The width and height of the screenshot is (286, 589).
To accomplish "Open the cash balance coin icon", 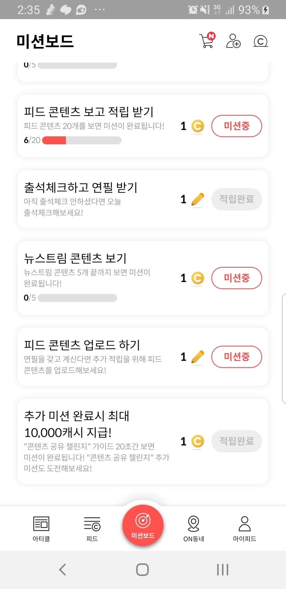I will 261,41.
